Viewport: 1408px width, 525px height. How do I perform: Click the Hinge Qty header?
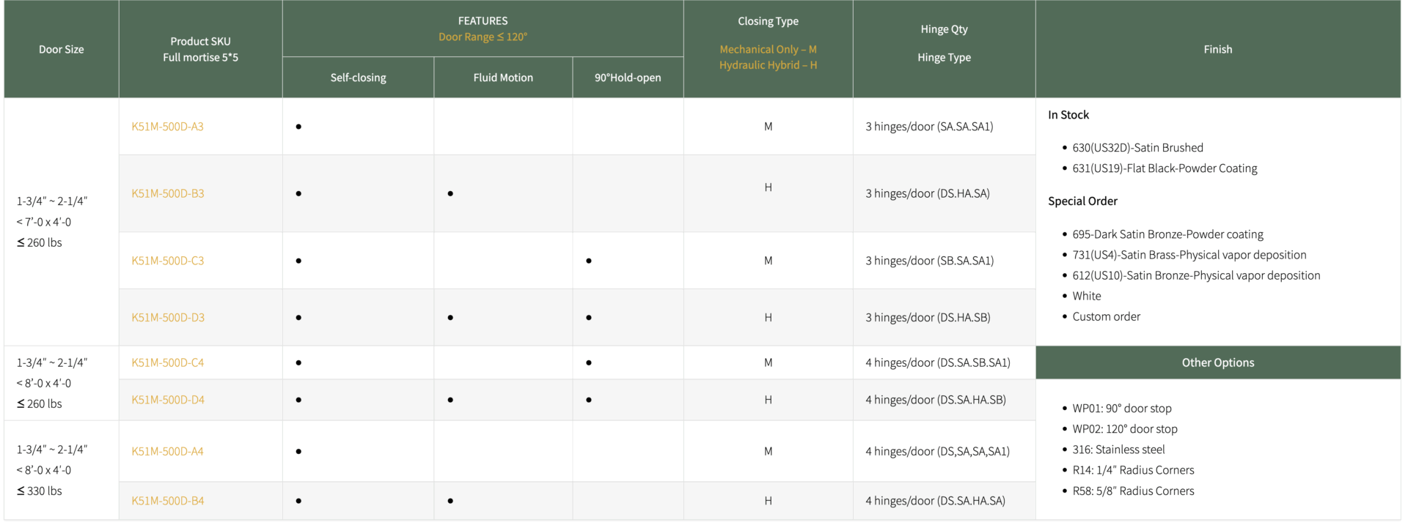944,29
